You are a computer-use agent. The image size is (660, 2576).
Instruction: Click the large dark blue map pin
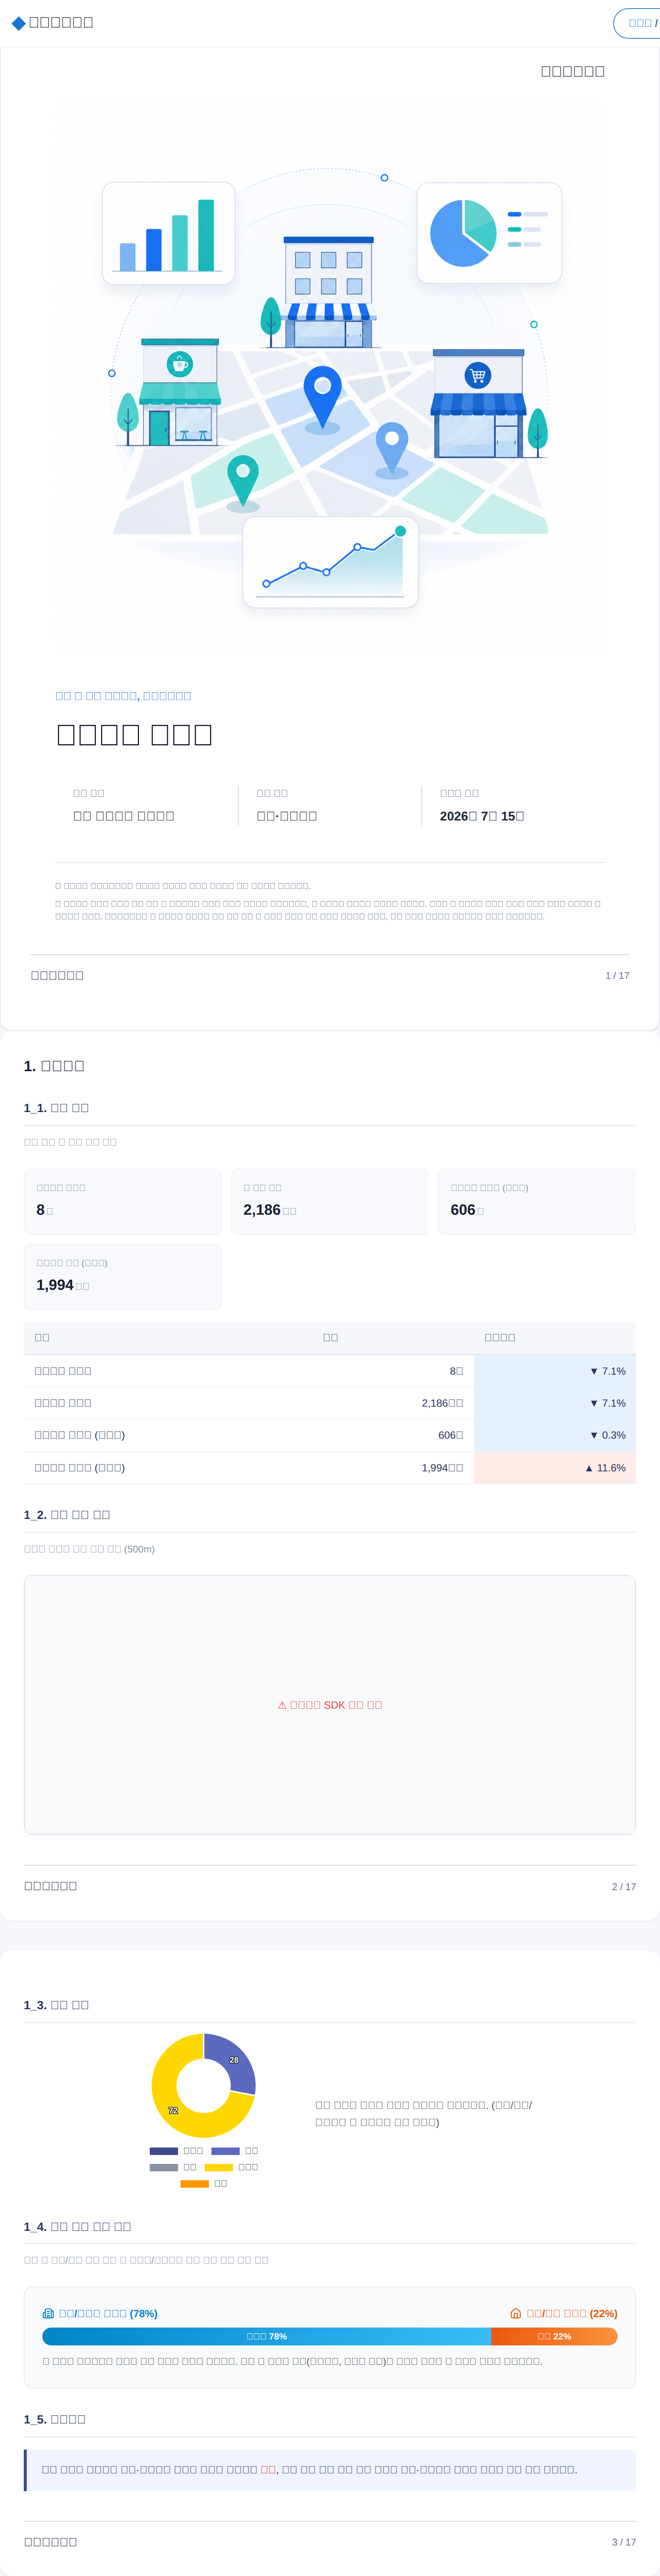pos(323,396)
